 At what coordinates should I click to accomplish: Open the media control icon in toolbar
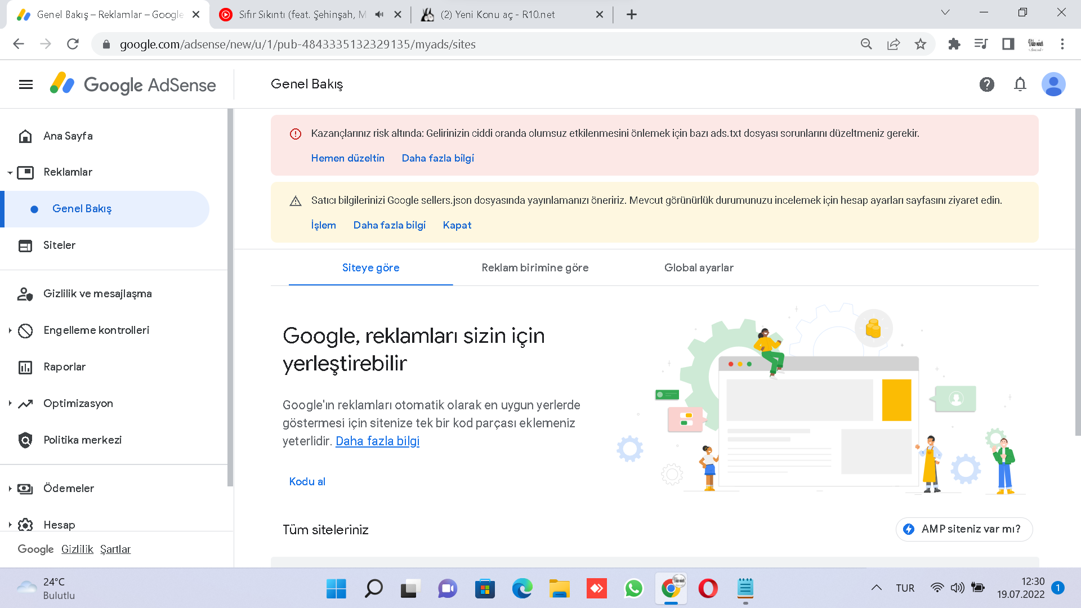[981, 44]
